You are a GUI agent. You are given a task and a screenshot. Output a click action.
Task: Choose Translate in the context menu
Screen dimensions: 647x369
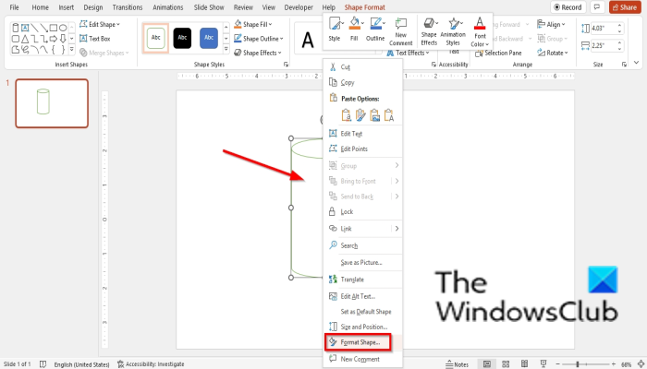tap(363, 280)
